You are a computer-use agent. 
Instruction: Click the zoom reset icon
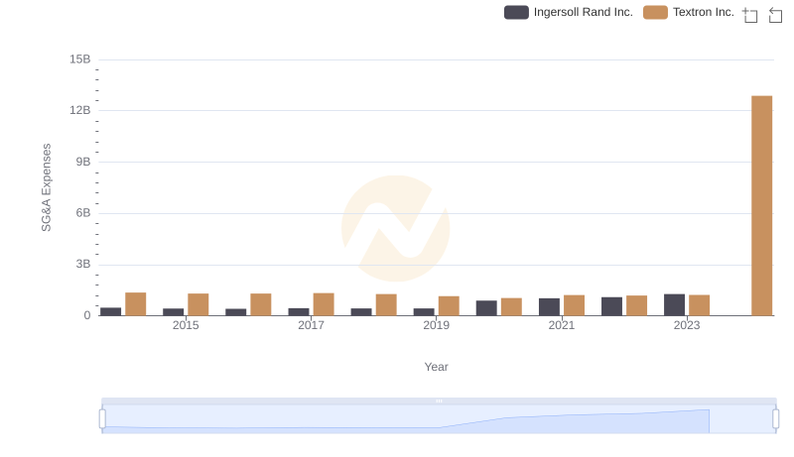tap(775, 15)
